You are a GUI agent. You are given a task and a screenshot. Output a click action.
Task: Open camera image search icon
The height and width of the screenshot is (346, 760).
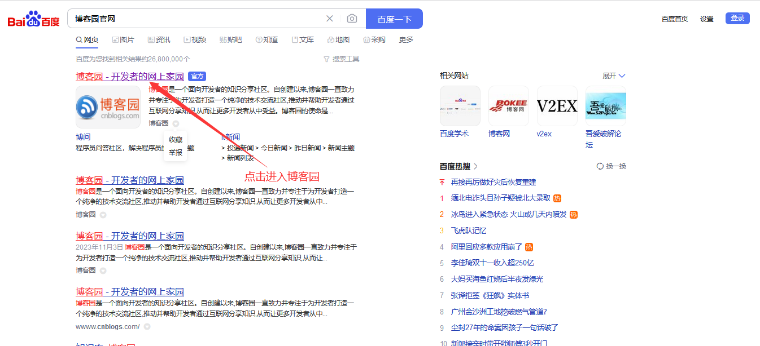tap(352, 19)
